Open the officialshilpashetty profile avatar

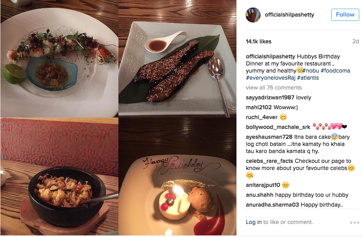pos(253,15)
